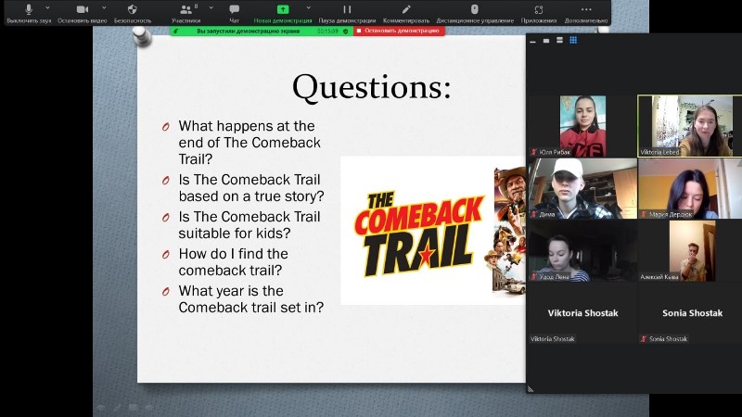Open video options arrow next to camera
The height and width of the screenshot is (417, 742).
[x=104, y=8]
